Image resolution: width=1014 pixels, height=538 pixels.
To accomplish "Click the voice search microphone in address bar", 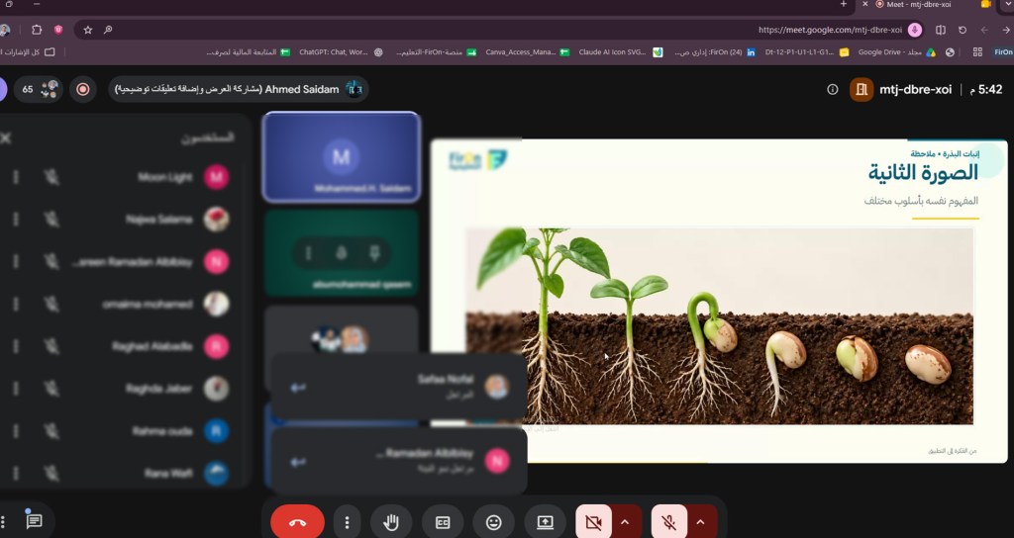I will (x=914, y=30).
